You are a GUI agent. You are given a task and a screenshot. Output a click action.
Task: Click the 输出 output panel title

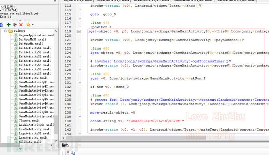[65, 145]
